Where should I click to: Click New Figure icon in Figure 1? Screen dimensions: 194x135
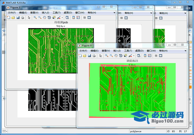point(8,18)
